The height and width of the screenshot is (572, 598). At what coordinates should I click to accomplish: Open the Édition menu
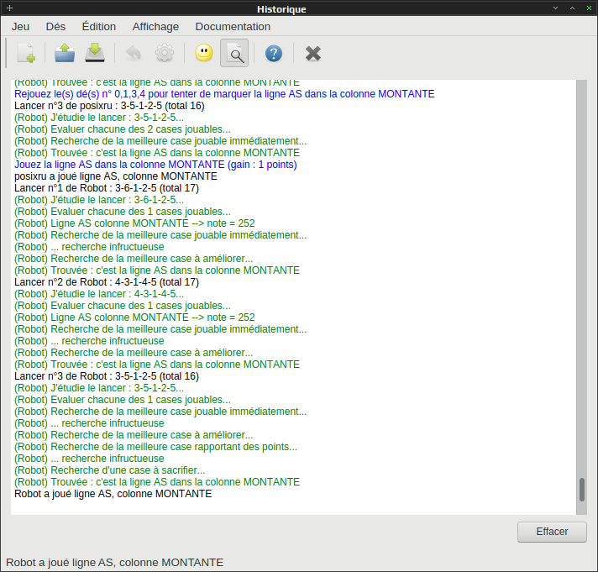click(x=99, y=27)
